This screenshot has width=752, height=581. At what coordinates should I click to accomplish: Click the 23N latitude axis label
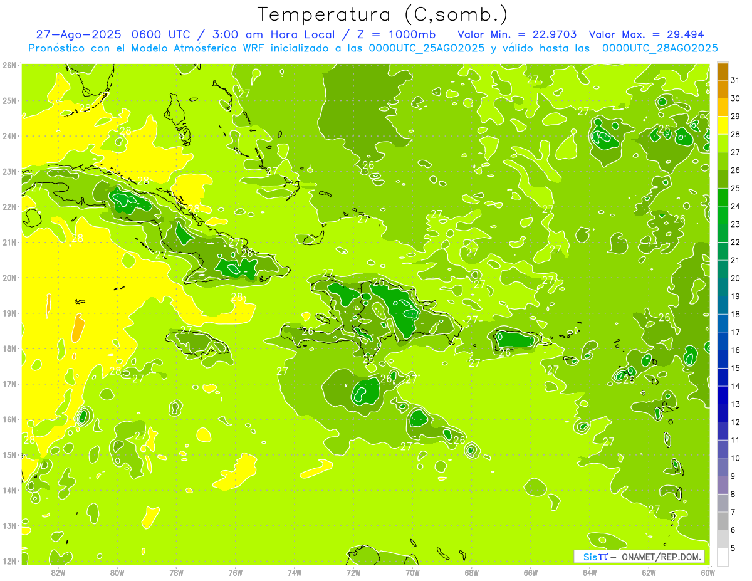pyautogui.click(x=9, y=172)
